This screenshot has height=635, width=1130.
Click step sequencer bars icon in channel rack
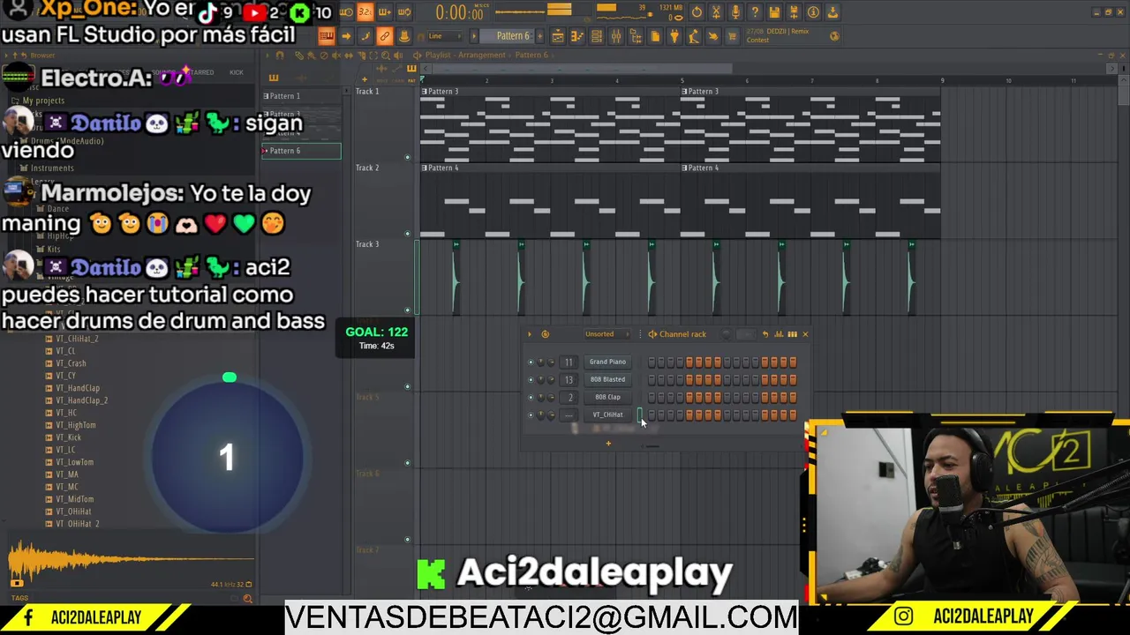pyautogui.click(x=793, y=334)
